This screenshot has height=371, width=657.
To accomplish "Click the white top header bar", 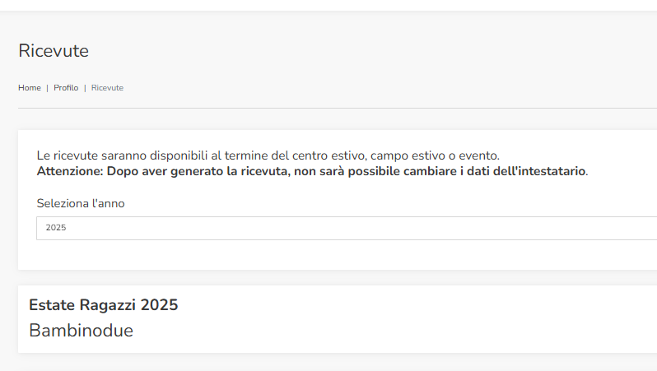I will pos(328,5).
